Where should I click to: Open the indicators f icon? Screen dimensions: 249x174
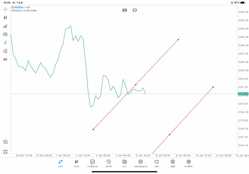click(5, 43)
